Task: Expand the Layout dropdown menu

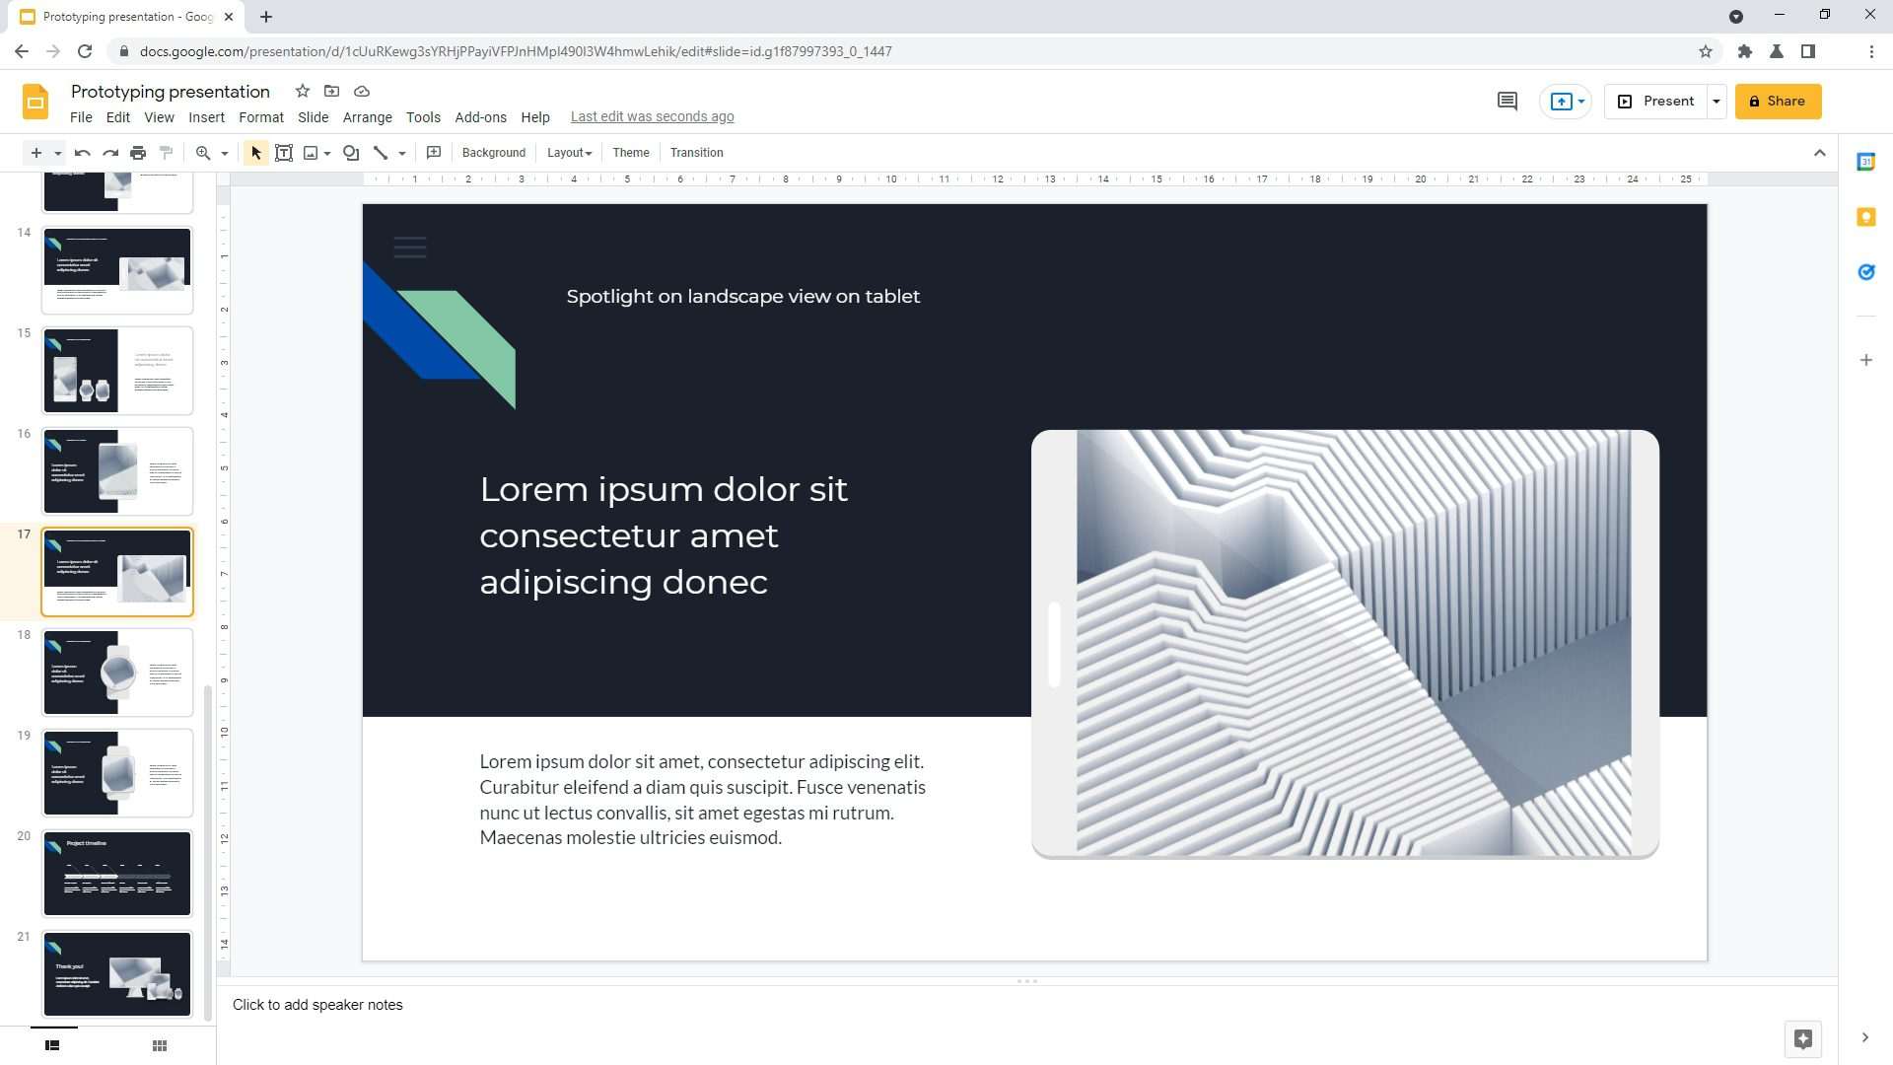Action: pos(568,152)
